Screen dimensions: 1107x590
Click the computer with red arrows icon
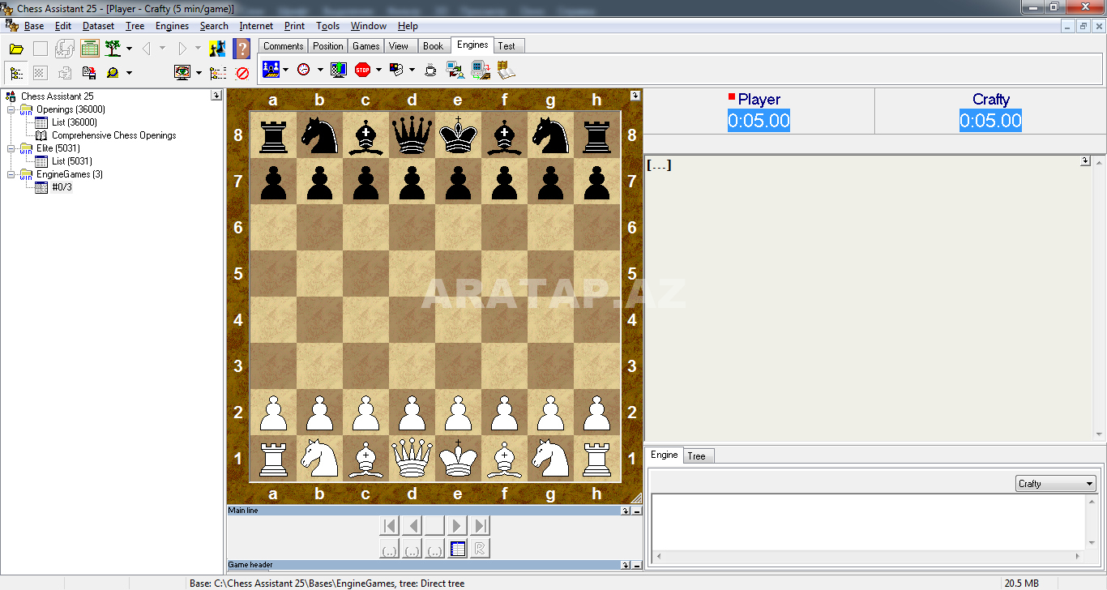pos(481,70)
